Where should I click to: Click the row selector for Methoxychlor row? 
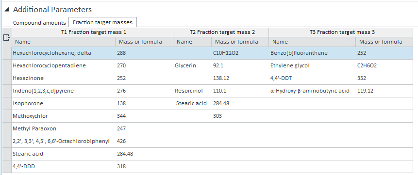[7, 116]
